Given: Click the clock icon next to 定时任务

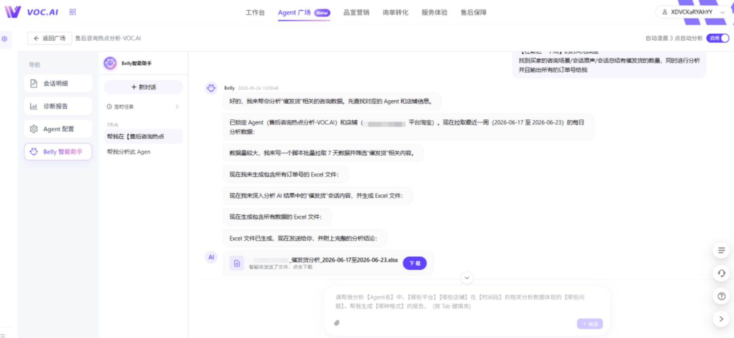Looking at the screenshot, I should click(109, 107).
